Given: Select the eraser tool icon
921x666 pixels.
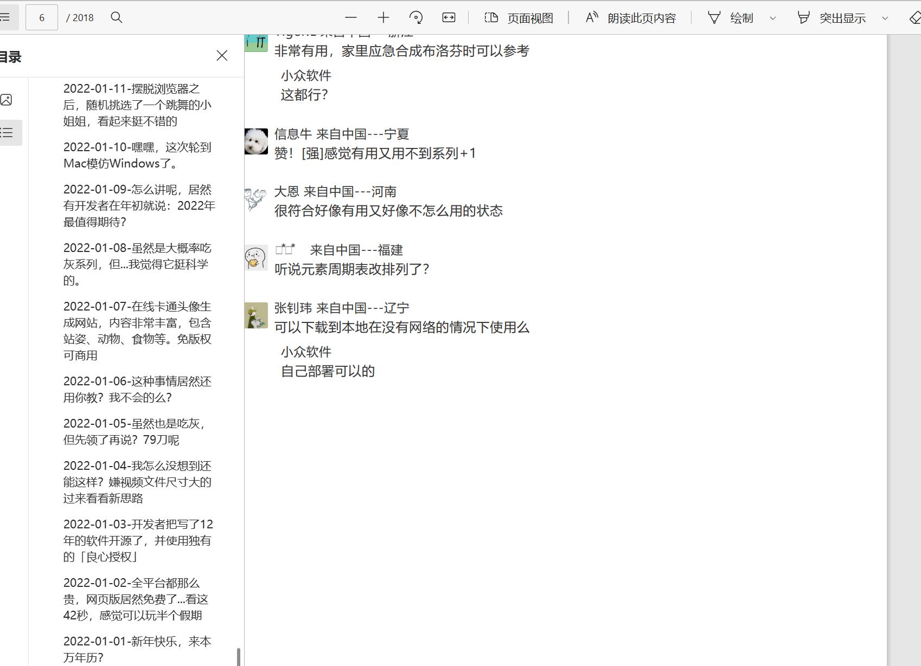Looking at the screenshot, I should (x=914, y=17).
